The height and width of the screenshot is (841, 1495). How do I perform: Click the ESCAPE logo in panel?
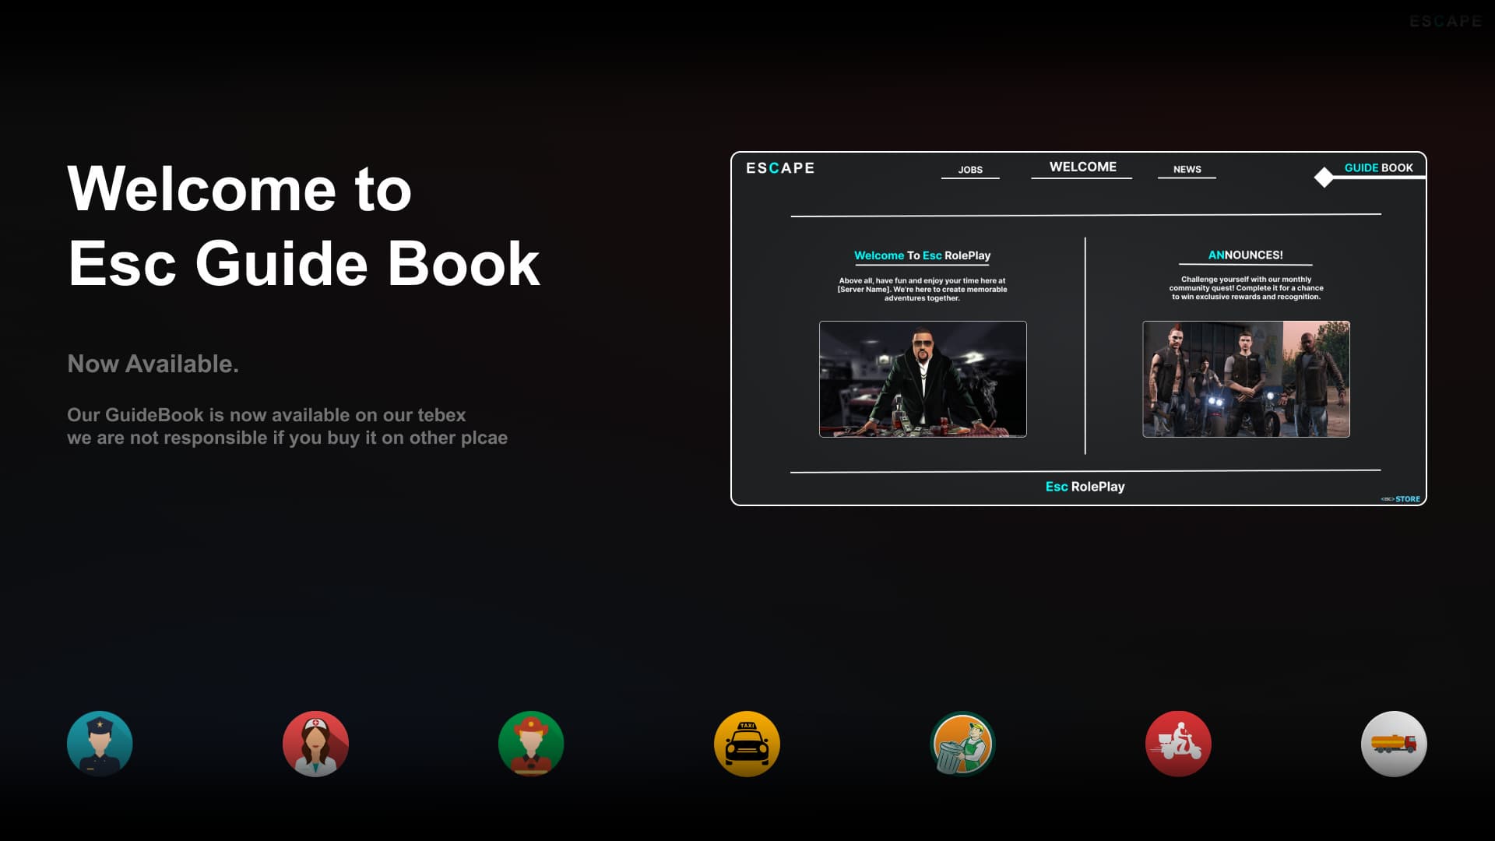point(780,168)
